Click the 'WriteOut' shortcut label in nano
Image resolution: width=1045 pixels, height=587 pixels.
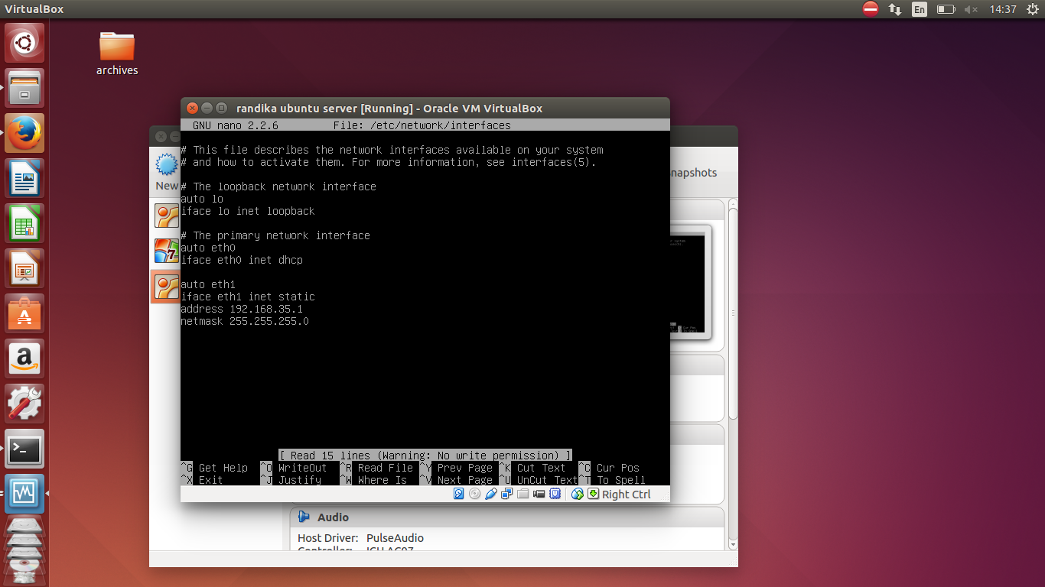pos(303,468)
